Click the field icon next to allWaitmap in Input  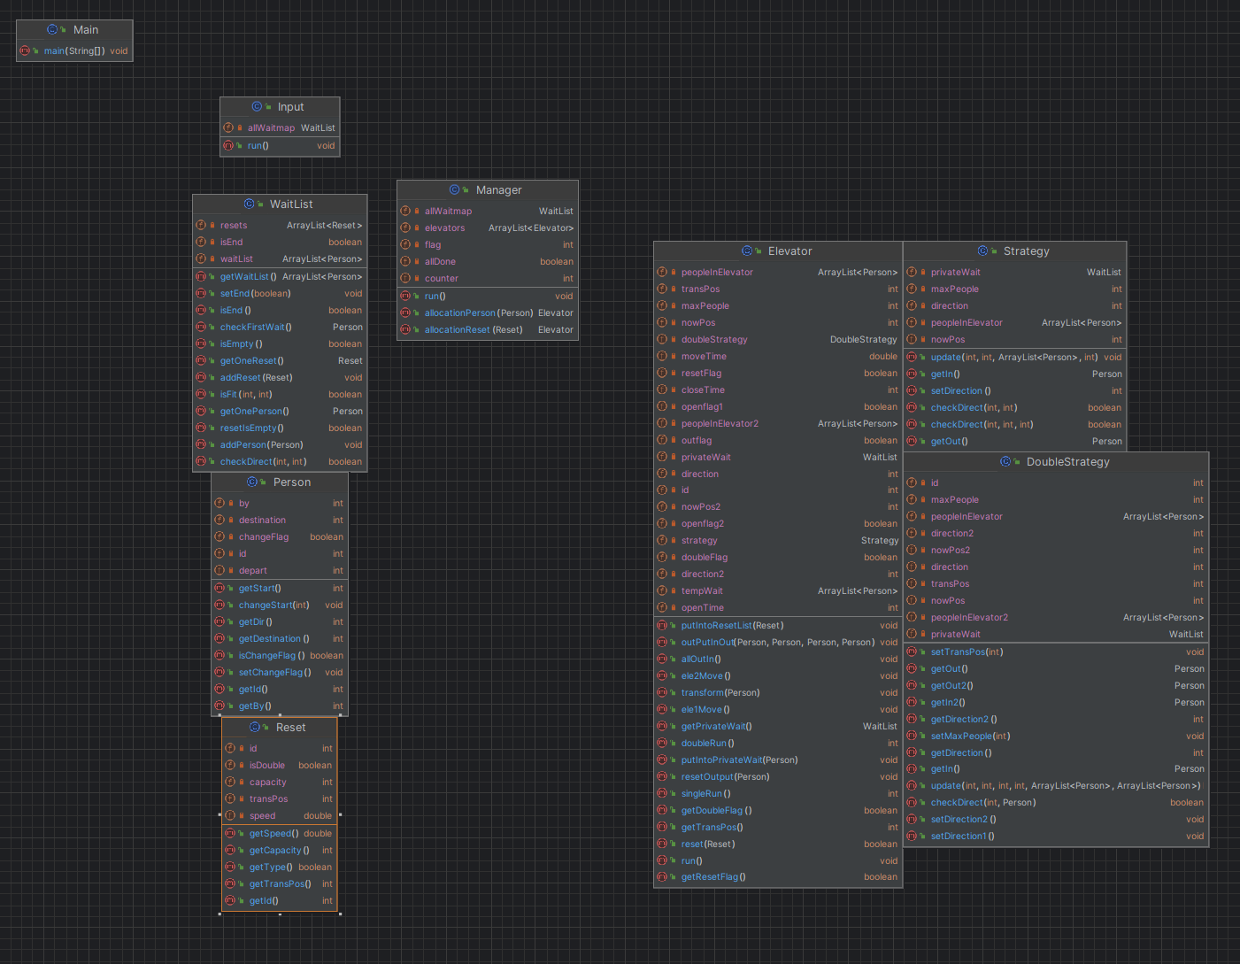pyautogui.click(x=228, y=127)
